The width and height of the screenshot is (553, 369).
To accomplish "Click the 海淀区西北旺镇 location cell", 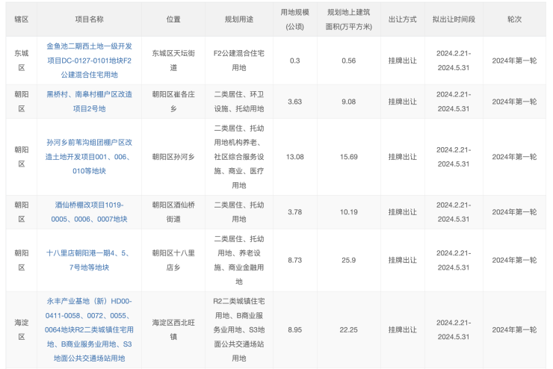I will click(x=173, y=329).
